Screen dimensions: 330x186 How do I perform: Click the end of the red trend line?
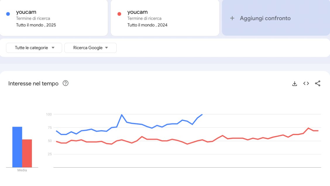point(318,131)
